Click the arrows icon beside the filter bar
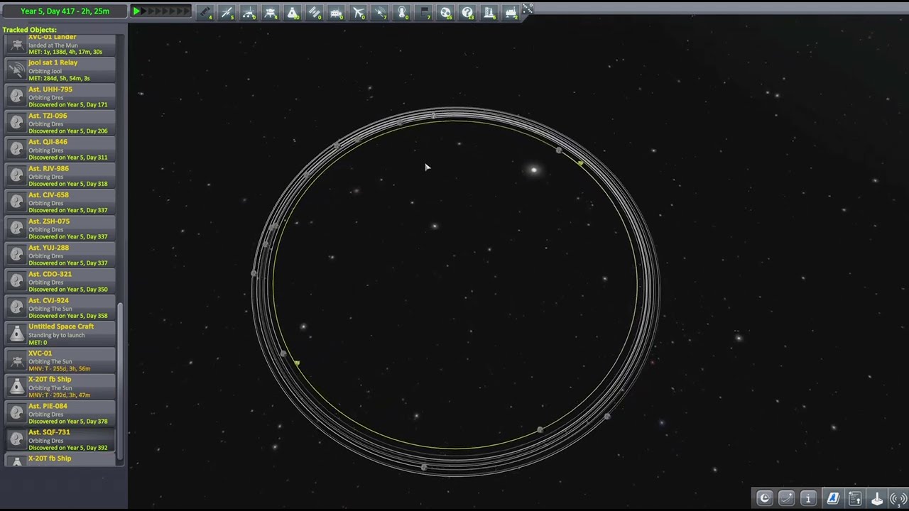909x511 pixels. pyautogui.click(x=528, y=9)
